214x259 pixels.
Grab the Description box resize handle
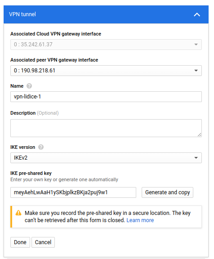point(199,135)
